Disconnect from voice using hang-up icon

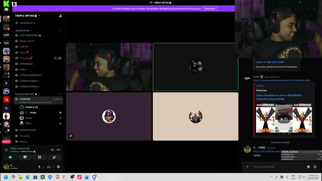58,150
